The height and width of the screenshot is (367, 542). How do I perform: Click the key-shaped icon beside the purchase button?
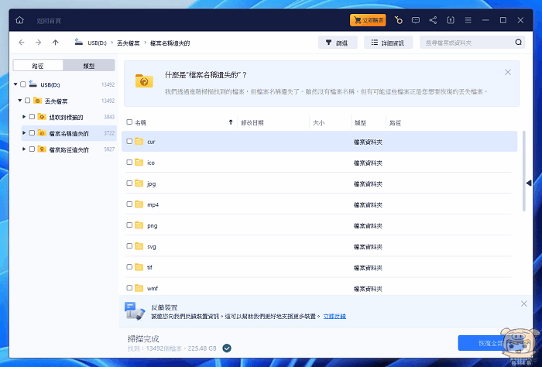pyautogui.click(x=398, y=20)
